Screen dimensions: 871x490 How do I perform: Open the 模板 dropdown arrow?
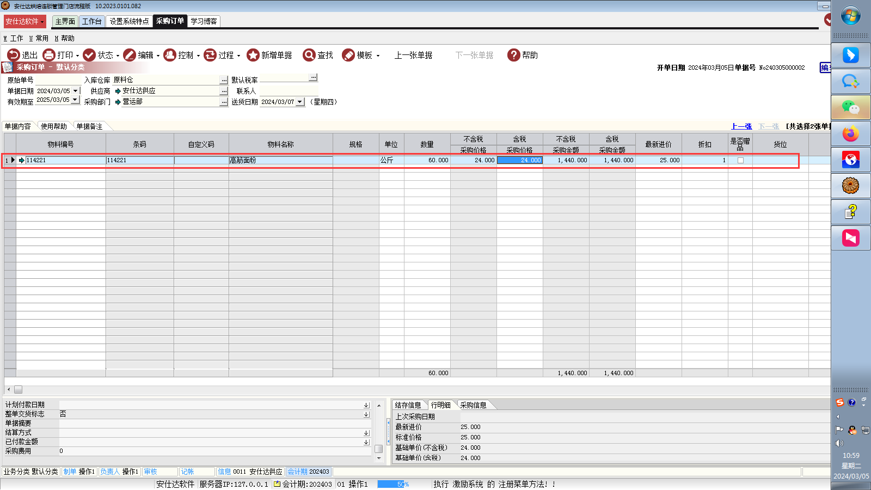[x=378, y=56]
